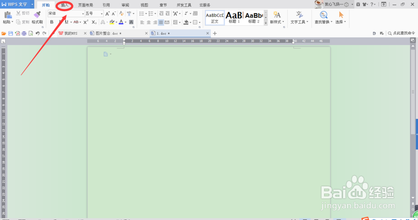Open the 开始 ribbon tab
418x220 pixels.
click(46, 5)
